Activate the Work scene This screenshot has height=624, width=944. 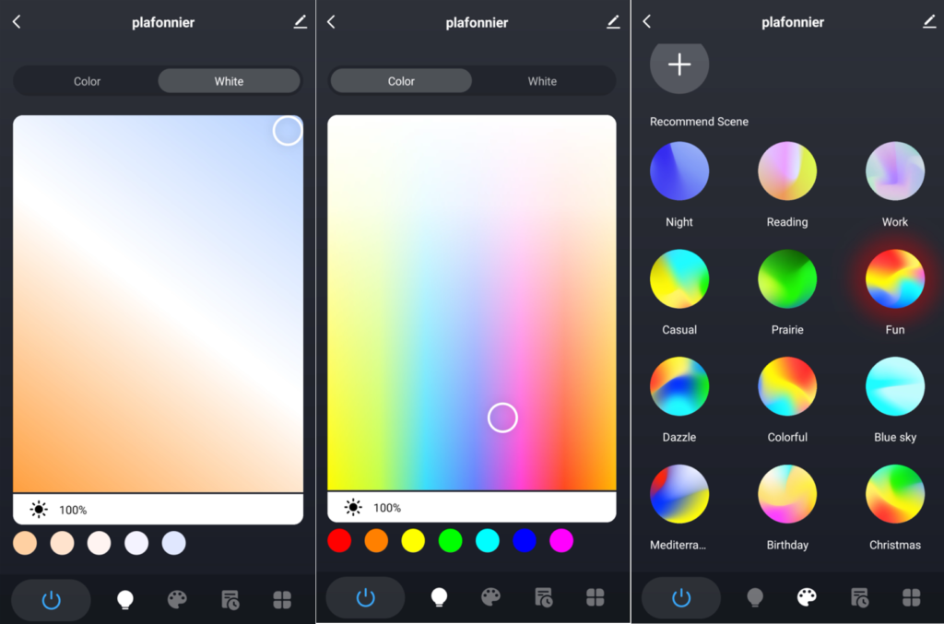[894, 171]
